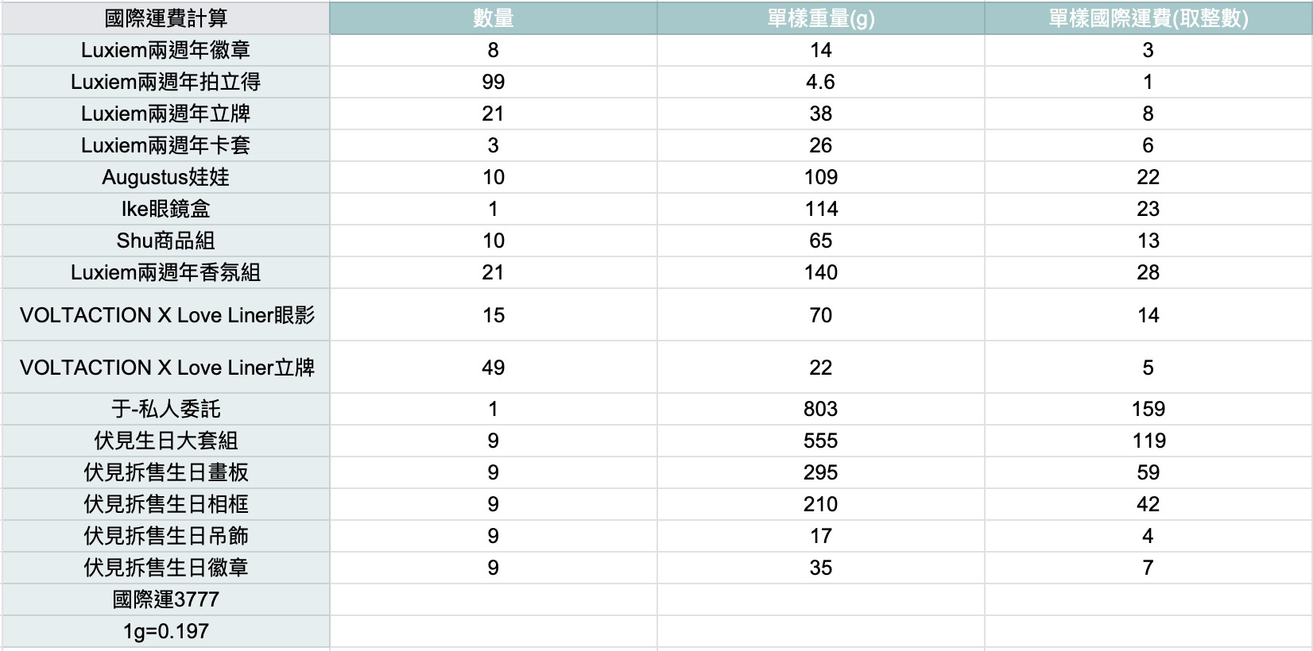Image resolution: width=1313 pixels, height=651 pixels.
Task: Select the Augustus娃娃 cell
Action: (x=165, y=177)
